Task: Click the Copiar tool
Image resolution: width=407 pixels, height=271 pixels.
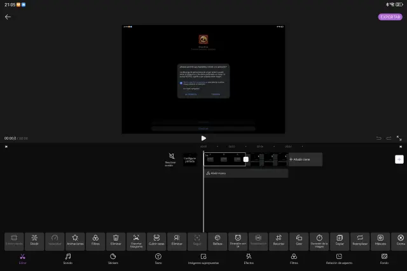Action: click(340, 241)
